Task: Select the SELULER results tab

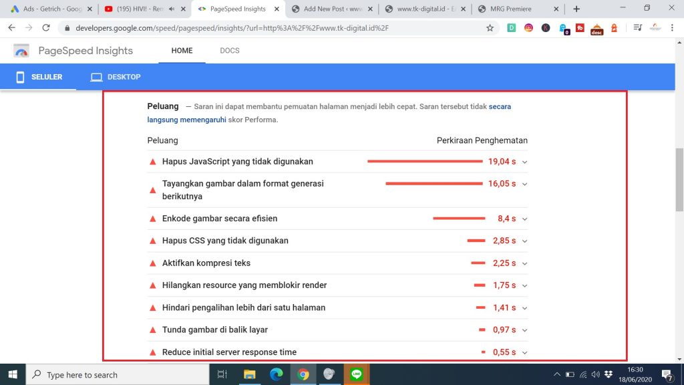Action: pos(39,77)
